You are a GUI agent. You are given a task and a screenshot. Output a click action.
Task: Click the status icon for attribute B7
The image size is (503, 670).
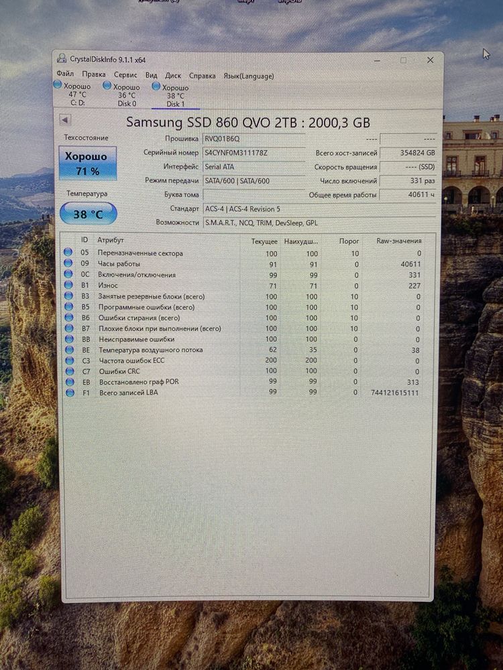[69, 328]
